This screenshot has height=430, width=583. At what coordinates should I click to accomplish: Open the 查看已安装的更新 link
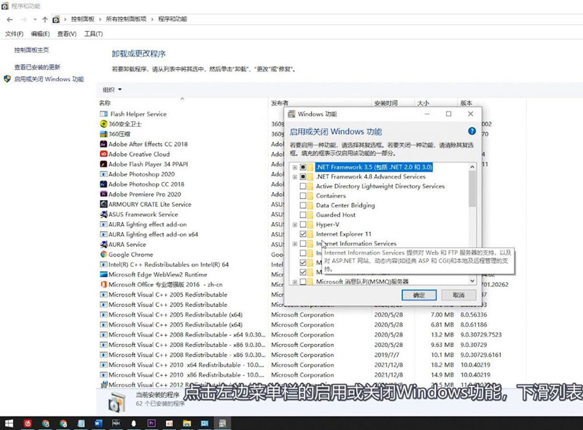pos(37,67)
